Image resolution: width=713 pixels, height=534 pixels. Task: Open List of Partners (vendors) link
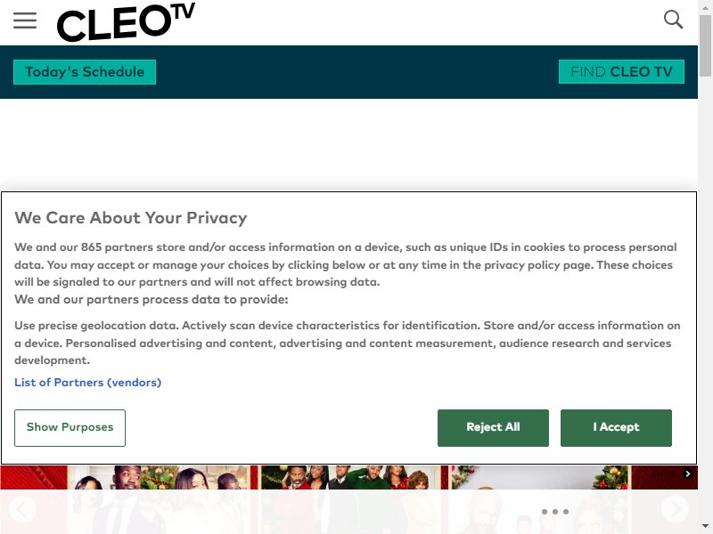[87, 383]
